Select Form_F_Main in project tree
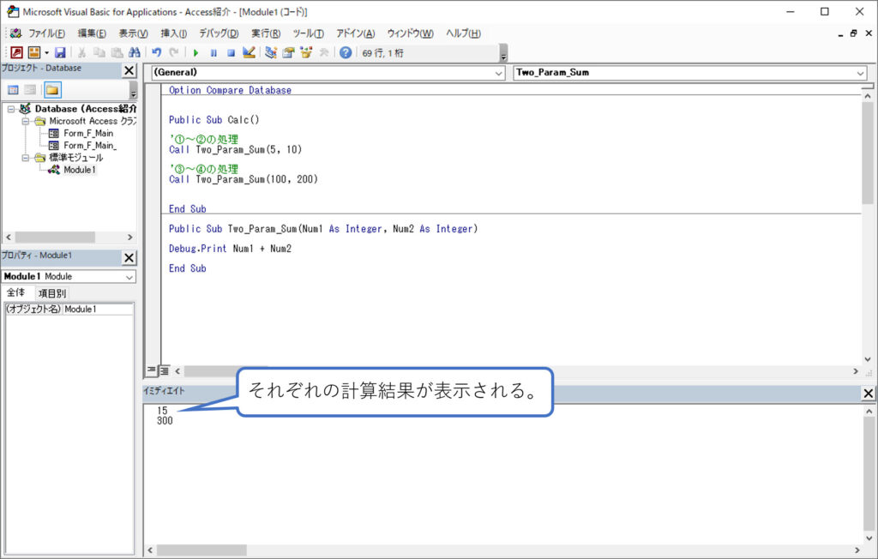Image resolution: width=878 pixels, height=559 pixels. pyautogui.click(x=88, y=133)
